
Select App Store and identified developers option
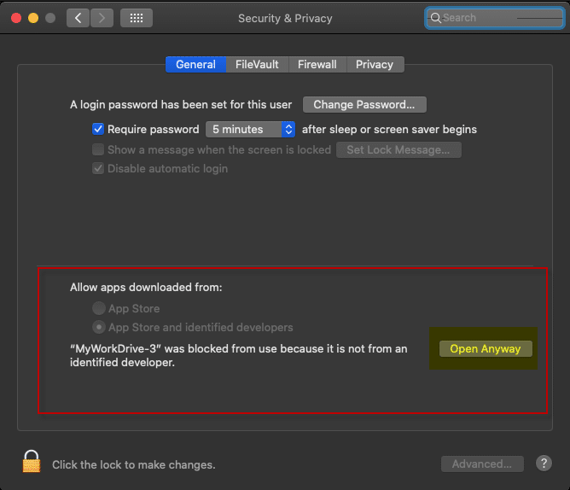coord(99,327)
